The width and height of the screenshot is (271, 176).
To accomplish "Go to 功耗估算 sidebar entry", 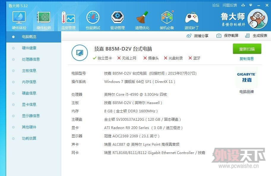I will tap(29, 138).
